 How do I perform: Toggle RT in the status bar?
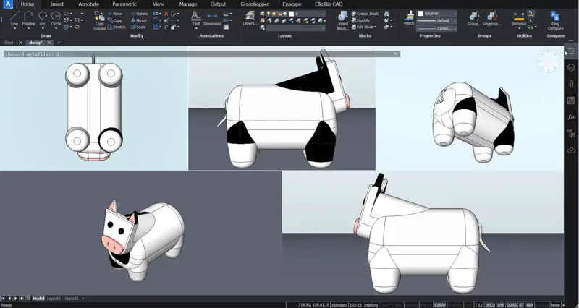pos(521,305)
